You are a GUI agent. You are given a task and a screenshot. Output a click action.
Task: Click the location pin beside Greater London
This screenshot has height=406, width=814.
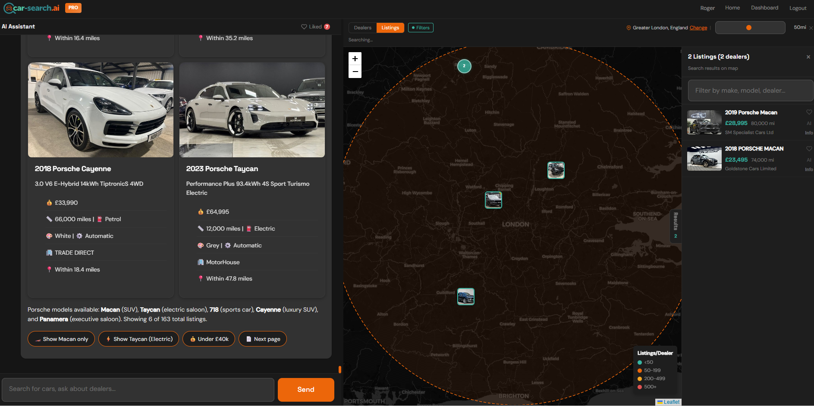pyautogui.click(x=629, y=27)
